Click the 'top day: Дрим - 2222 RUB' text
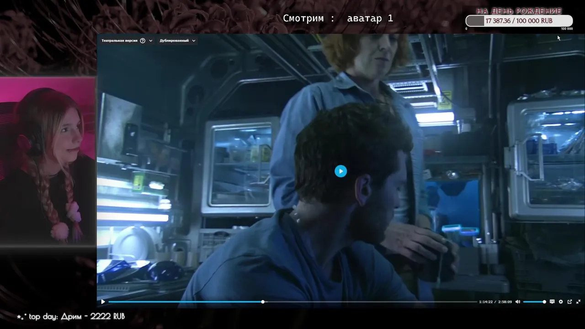The height and width of the screenshot is (329, 585). (x=71, y=316)
